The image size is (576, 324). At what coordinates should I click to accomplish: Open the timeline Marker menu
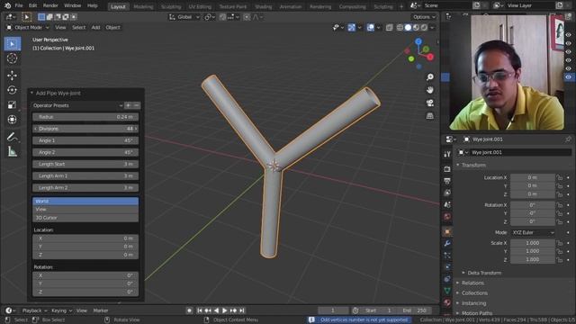(x=100, y=310)
